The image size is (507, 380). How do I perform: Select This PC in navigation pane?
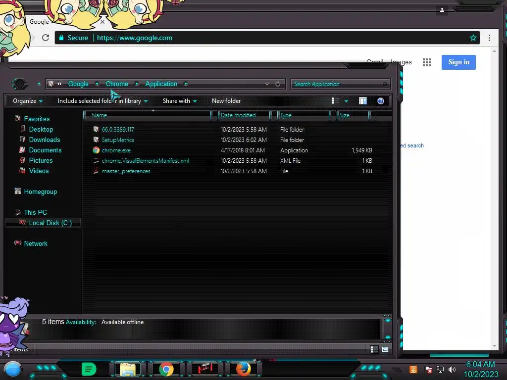pyautogui.click(x=35, y=212)
